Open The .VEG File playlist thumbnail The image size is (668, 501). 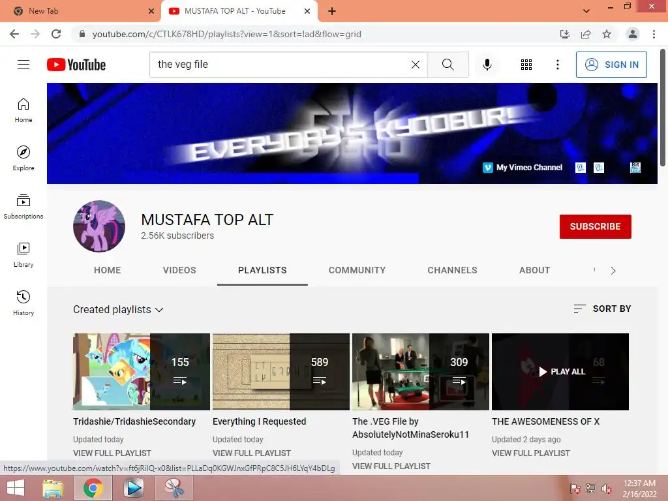tap(421, 372)
